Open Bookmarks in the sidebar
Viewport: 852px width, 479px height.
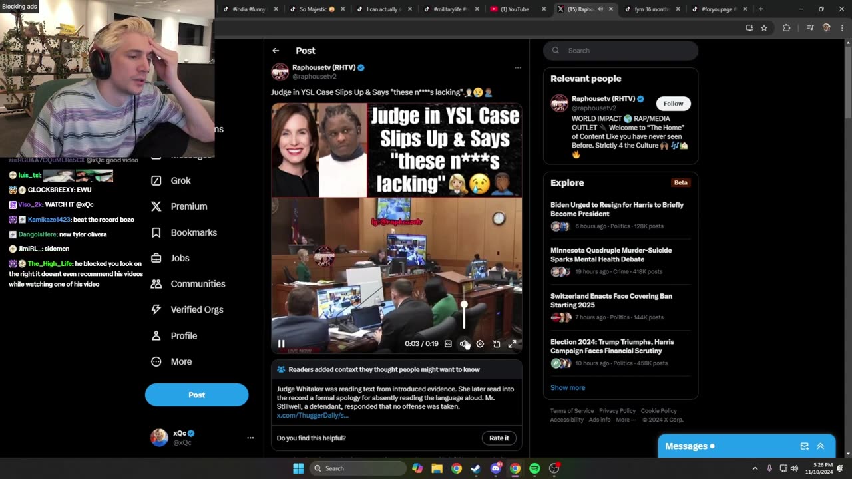coord(184,232)
